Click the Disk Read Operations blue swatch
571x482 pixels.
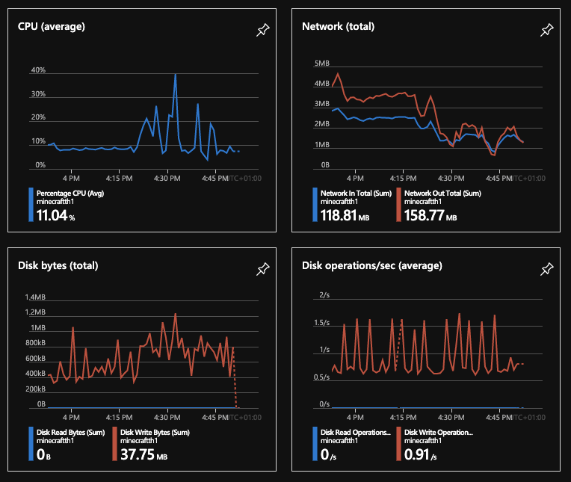click(315, 444)
